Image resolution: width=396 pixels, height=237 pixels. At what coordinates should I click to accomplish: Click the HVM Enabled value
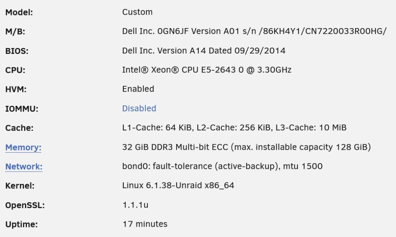138,89
